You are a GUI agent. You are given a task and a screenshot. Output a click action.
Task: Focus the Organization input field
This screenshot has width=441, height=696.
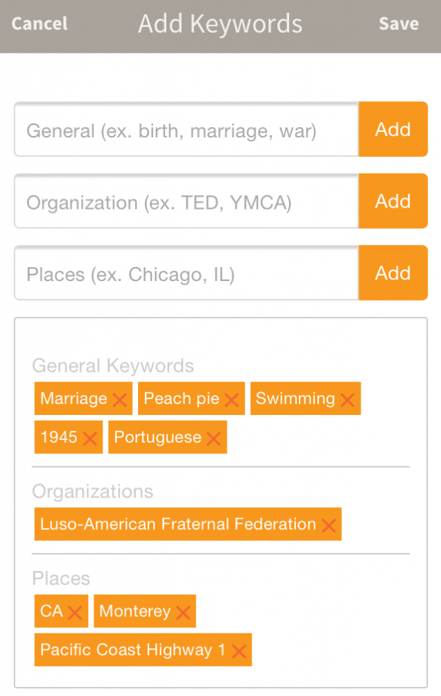[x=186, y=203]
